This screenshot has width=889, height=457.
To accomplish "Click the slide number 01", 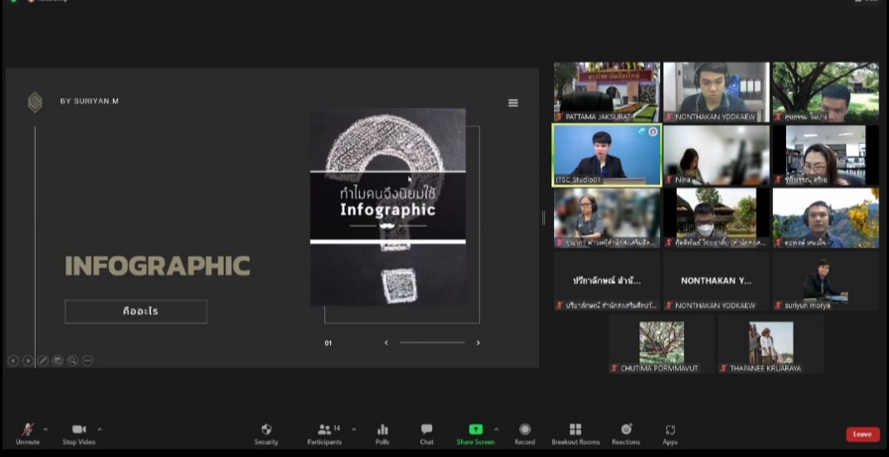I will tap(328, 344).
